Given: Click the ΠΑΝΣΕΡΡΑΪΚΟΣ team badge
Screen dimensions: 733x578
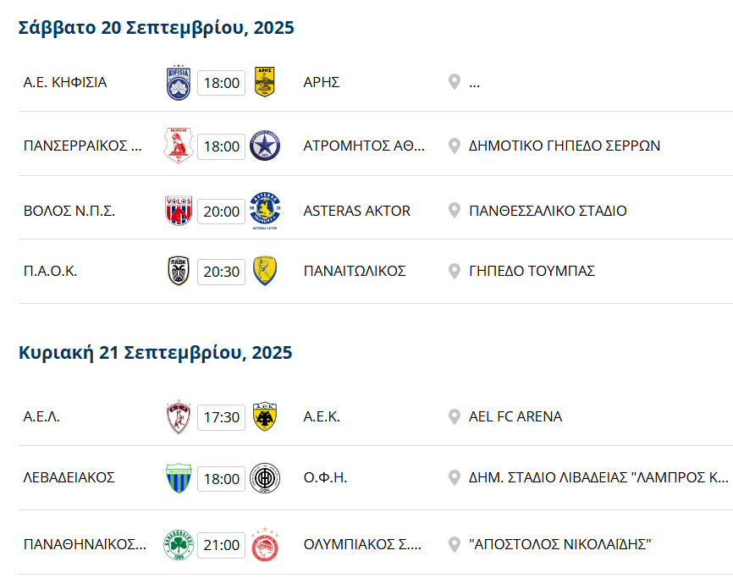Looking at the screenshot, I should pos(179,142).
